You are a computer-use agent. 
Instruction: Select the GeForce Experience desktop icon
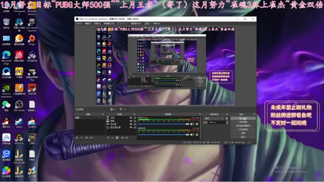pos(6,91)
